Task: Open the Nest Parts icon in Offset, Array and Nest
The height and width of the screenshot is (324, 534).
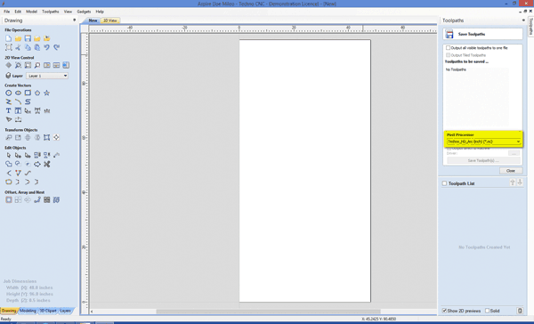Action: click(x=56, y=200)
